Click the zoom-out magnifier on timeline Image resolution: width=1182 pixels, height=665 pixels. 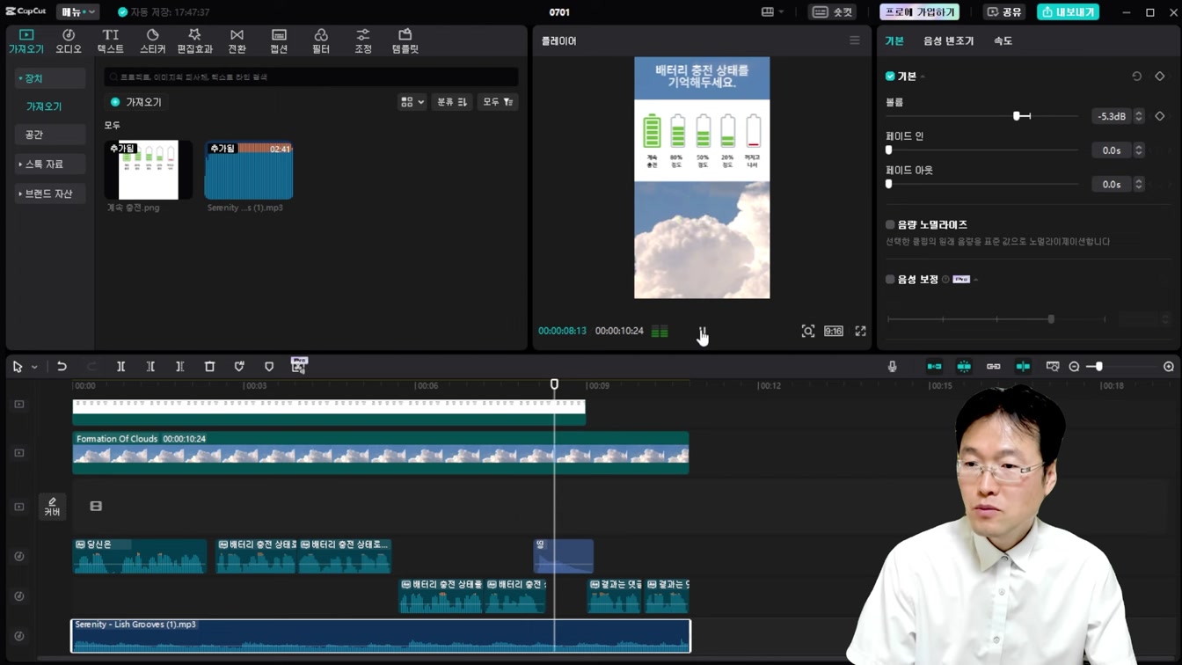tap(1074, 366)
